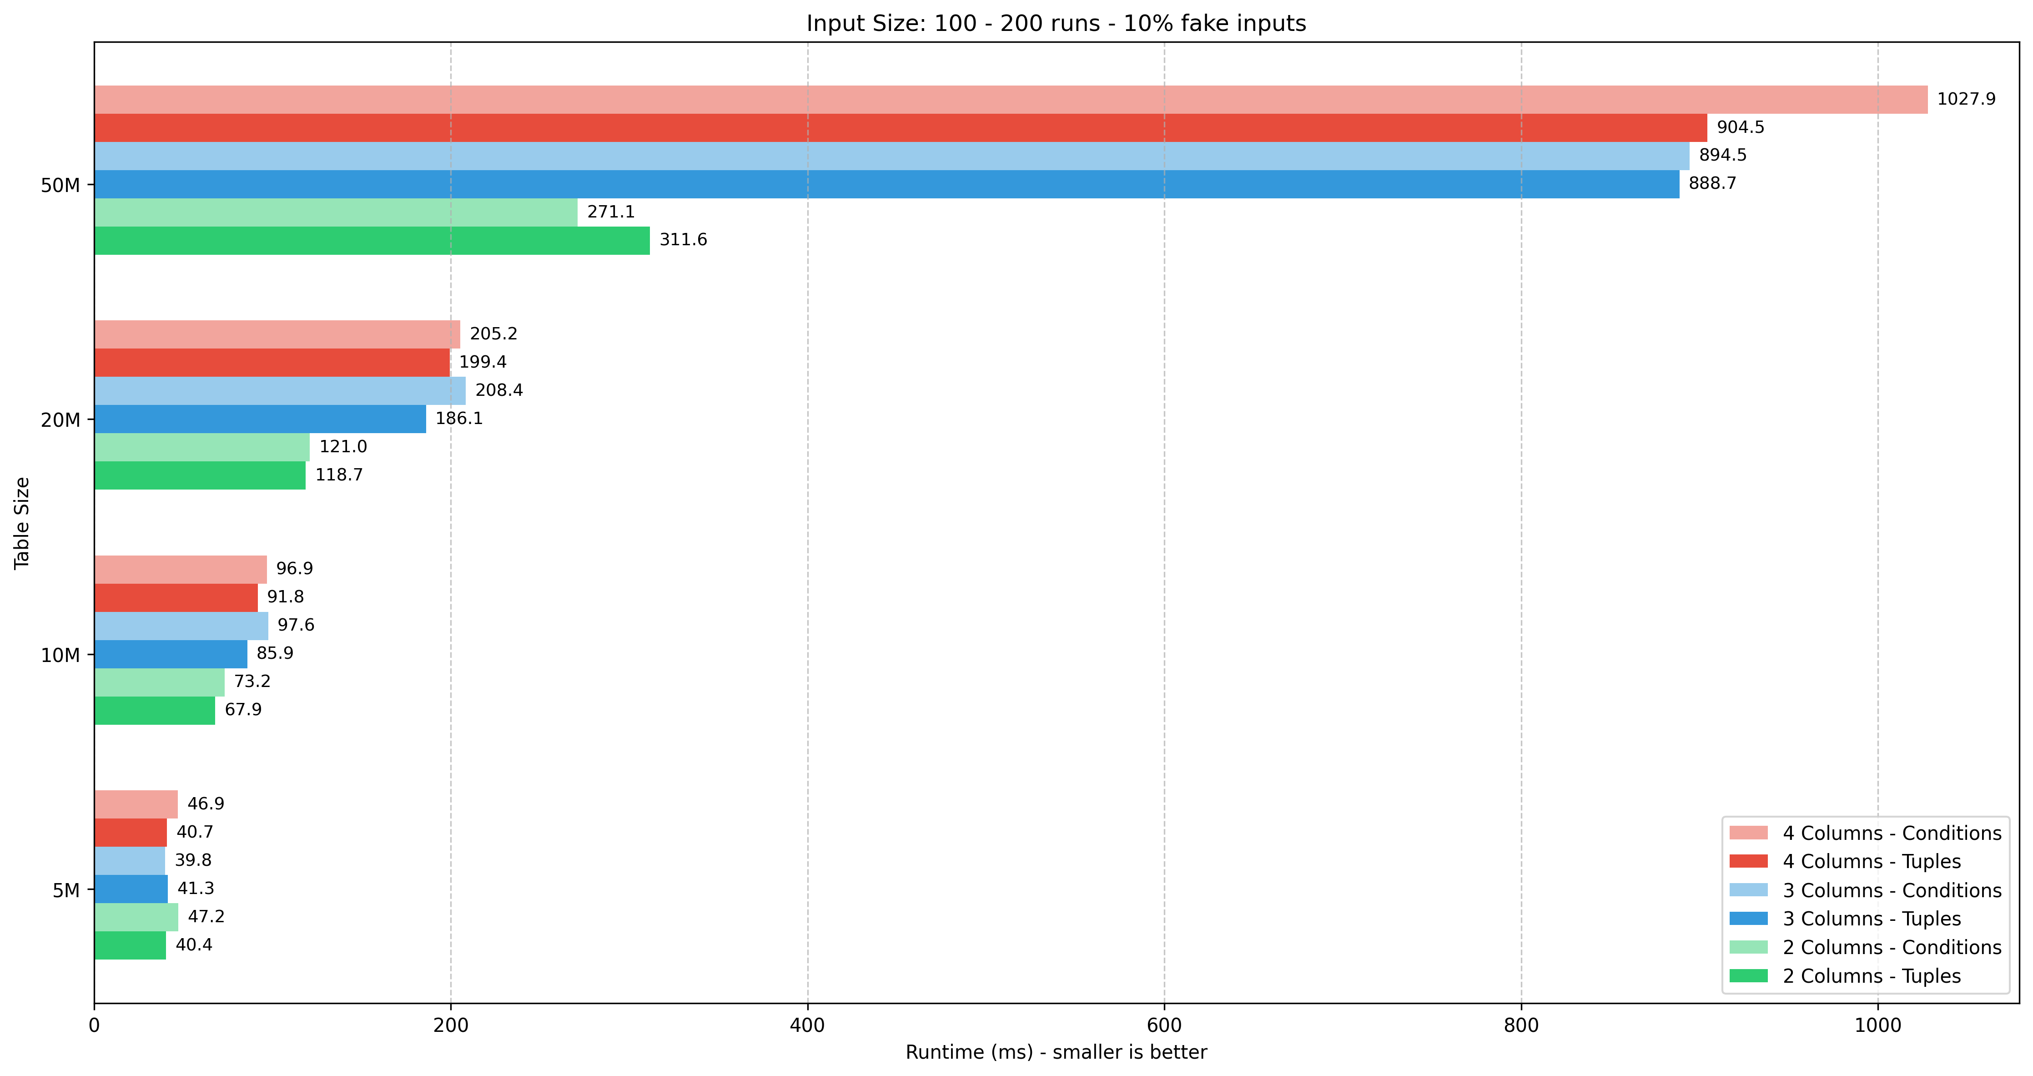Click the 10M y-axis tick label
The width and height of the screenshot is (2033, 1076).
(61, 655)
